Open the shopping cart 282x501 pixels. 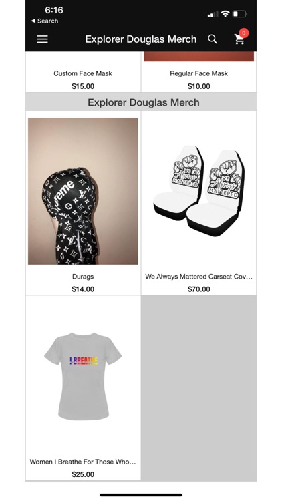(239, 39)
